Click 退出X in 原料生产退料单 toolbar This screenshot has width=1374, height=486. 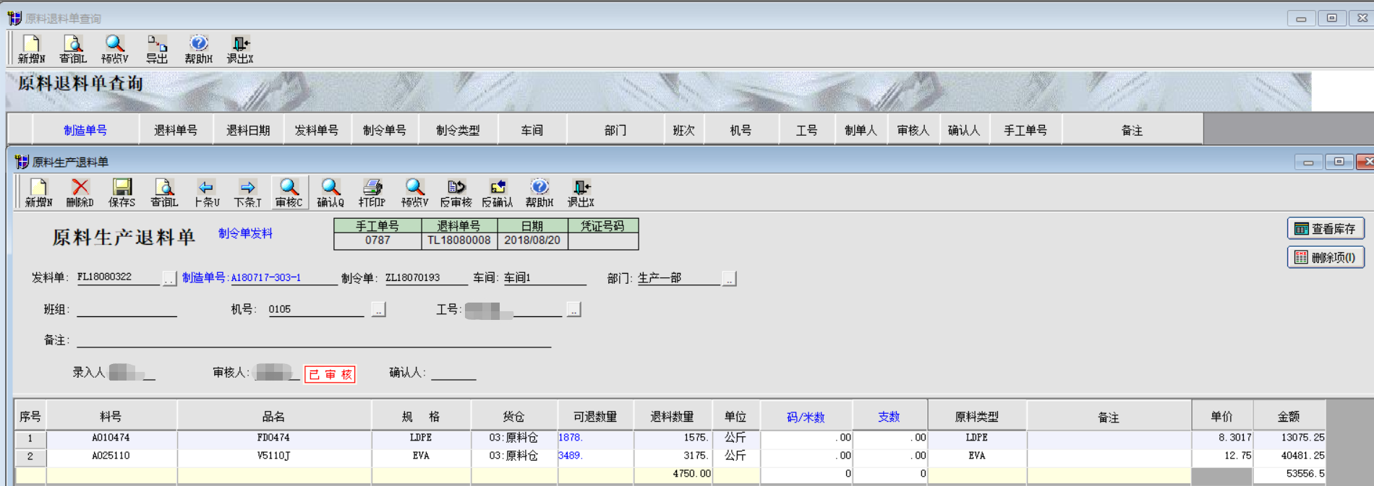(x=581, y=193)
